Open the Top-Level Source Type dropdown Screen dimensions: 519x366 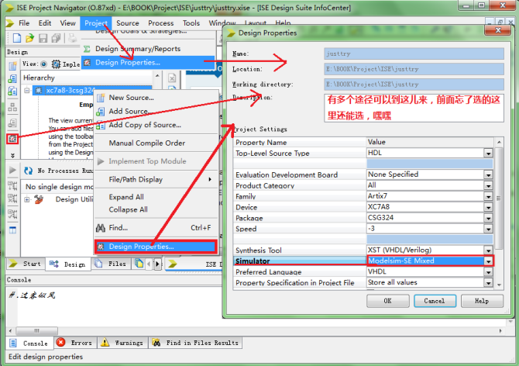pos(488,153)
